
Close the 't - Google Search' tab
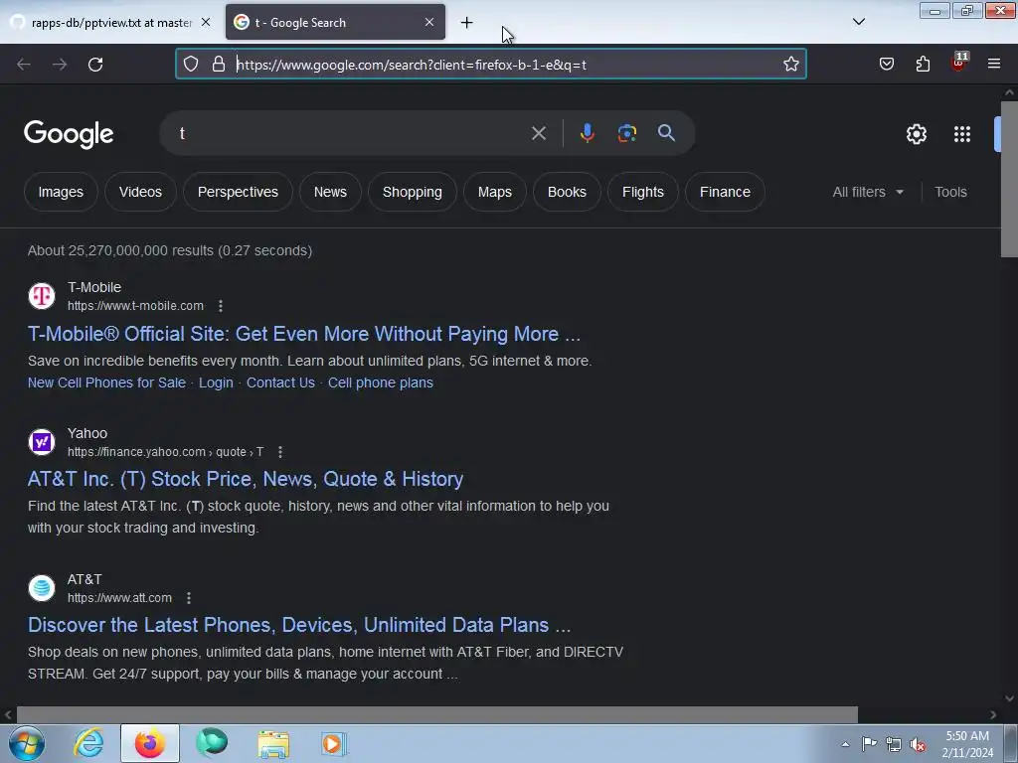(429, 22)
